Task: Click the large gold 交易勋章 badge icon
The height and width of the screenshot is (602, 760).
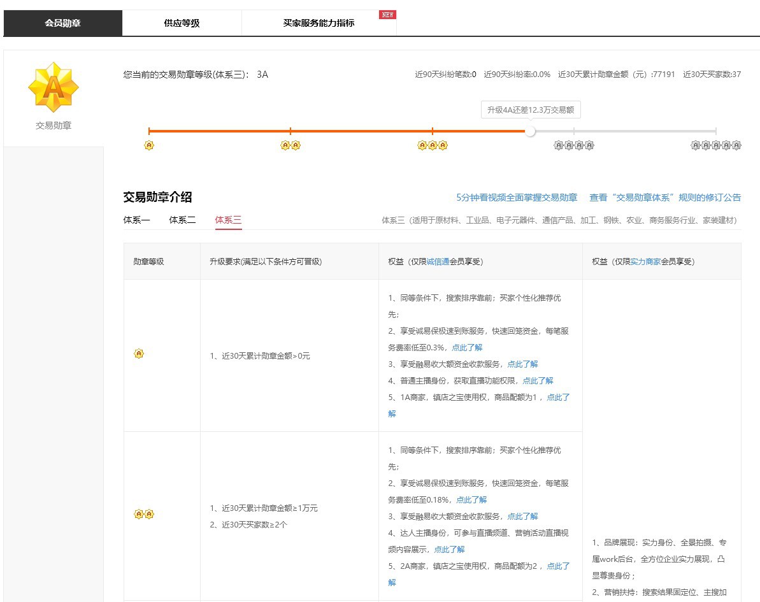Action: click(x=54, y=87)
